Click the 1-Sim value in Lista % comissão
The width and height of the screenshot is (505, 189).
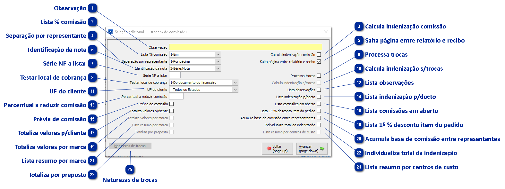pos(175,54)
